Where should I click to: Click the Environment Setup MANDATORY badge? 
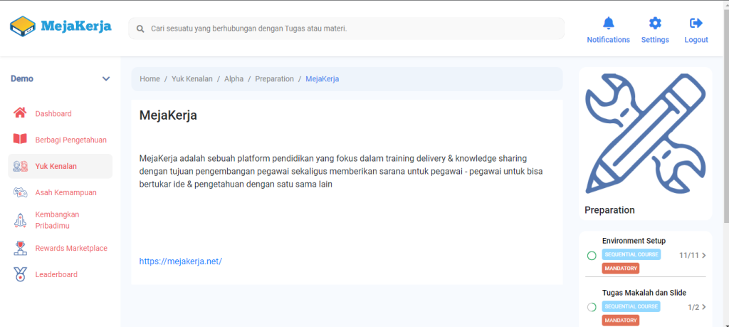tap(621, 269)
